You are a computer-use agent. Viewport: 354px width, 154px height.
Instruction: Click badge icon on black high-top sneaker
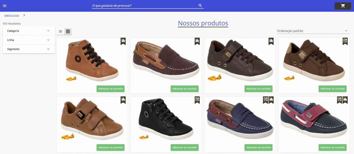(197, 100)
